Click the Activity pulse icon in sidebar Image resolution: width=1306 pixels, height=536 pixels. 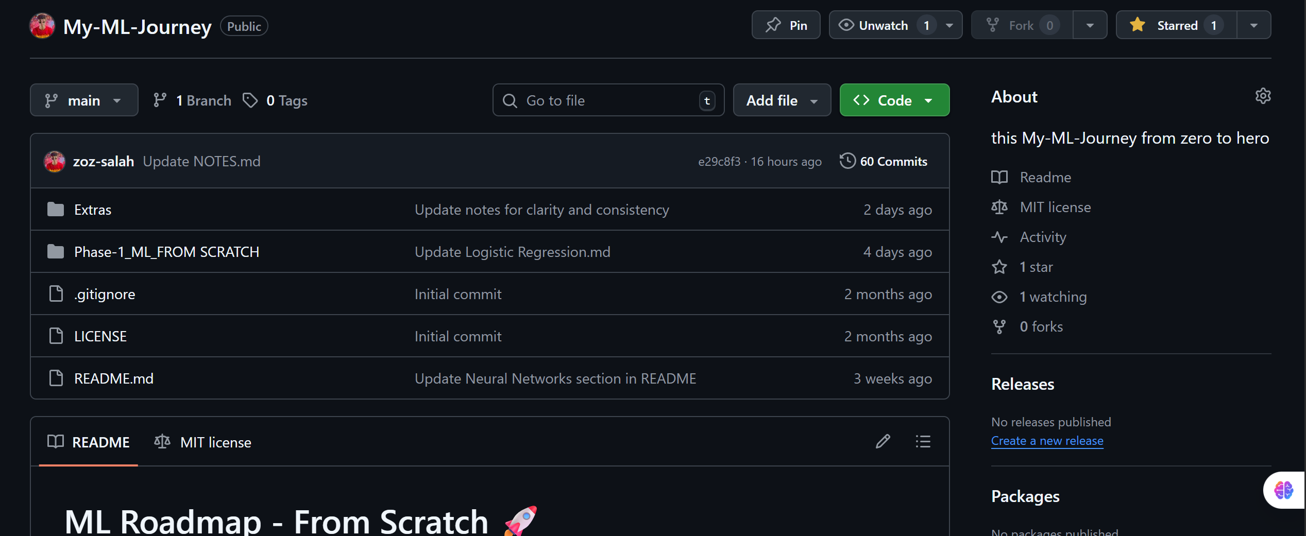coord(999,237)
